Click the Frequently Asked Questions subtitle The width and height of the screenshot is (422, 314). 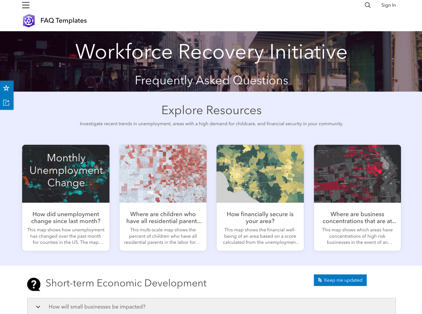[211, 80]
